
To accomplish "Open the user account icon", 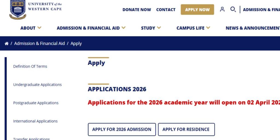I will click(222, 10).
